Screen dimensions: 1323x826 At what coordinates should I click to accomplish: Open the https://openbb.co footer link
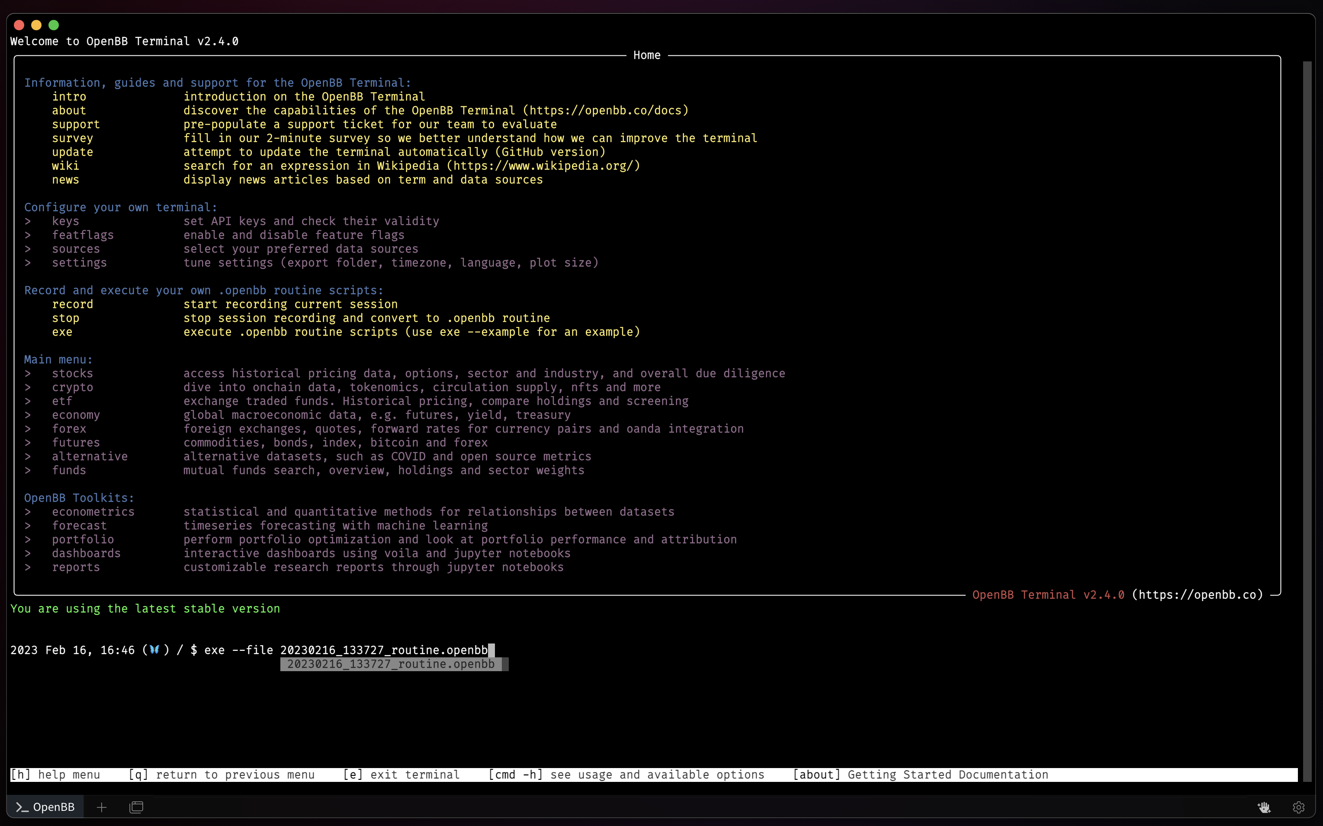click(1198, 594)
